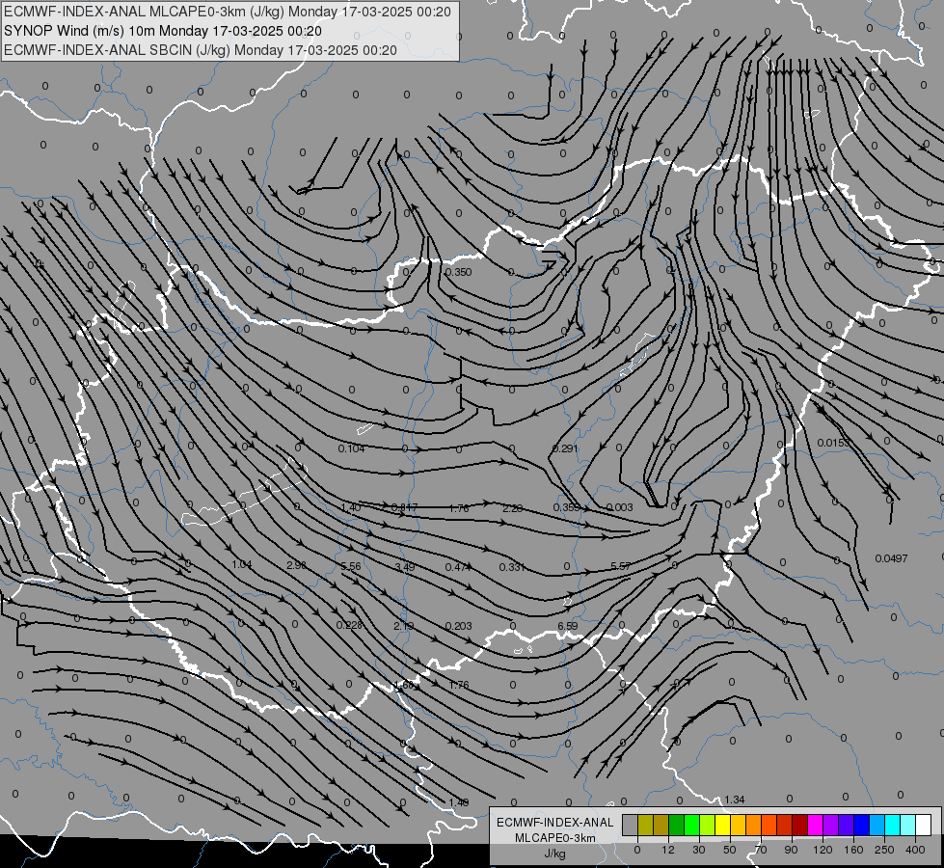Click the map value '2.19'

pyautogui.click(x=403, y=627)
